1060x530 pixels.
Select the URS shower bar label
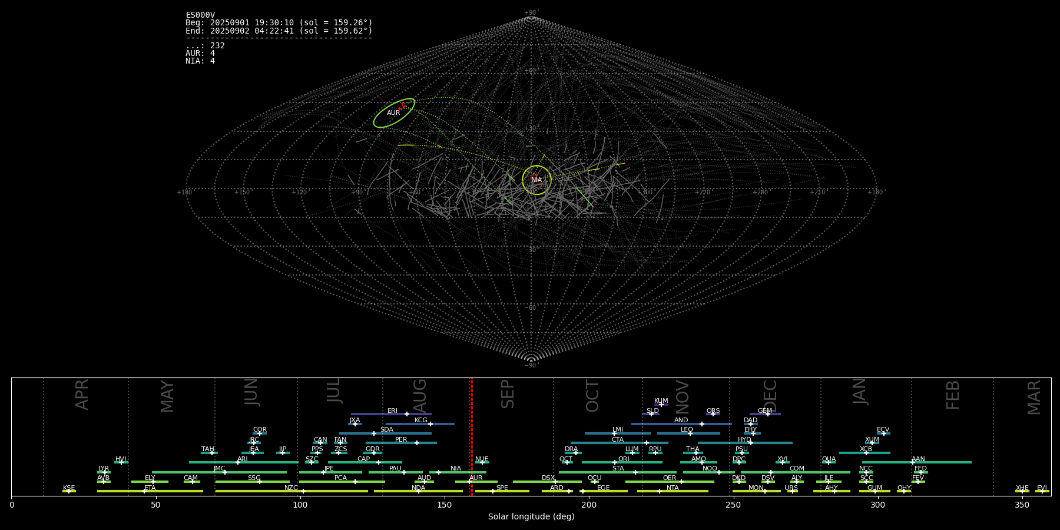[791, 488]
